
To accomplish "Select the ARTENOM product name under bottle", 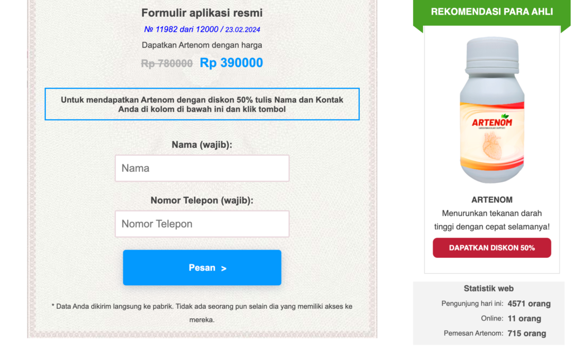I will 492,200.
